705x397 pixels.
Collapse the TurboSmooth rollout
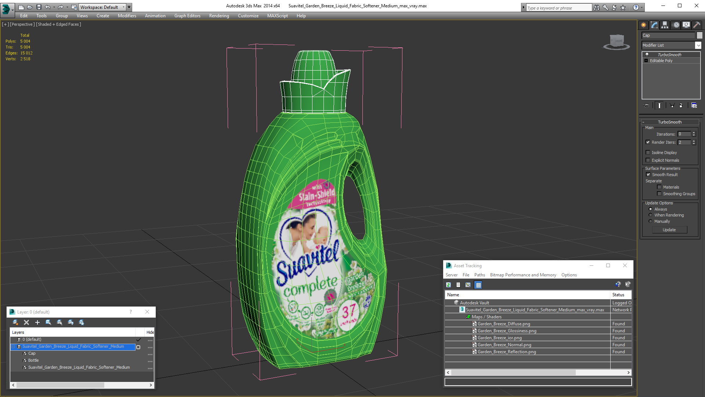coord(643,122)
